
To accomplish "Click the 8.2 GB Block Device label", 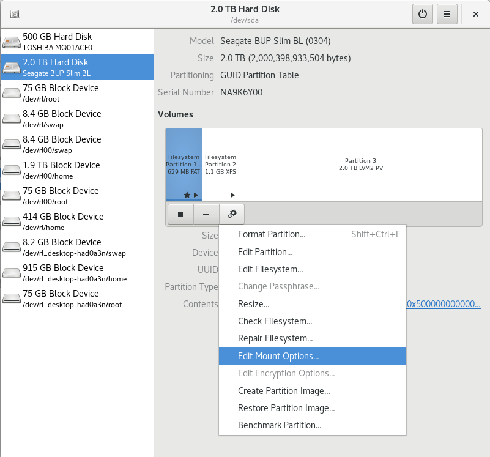I will coord(62,242).
